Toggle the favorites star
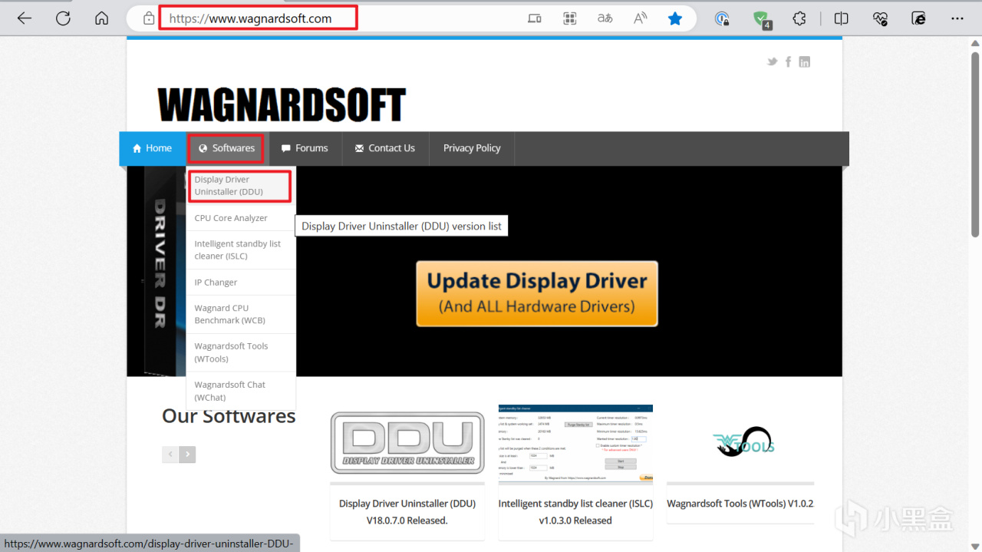982x552 pixels. [675, 18]
